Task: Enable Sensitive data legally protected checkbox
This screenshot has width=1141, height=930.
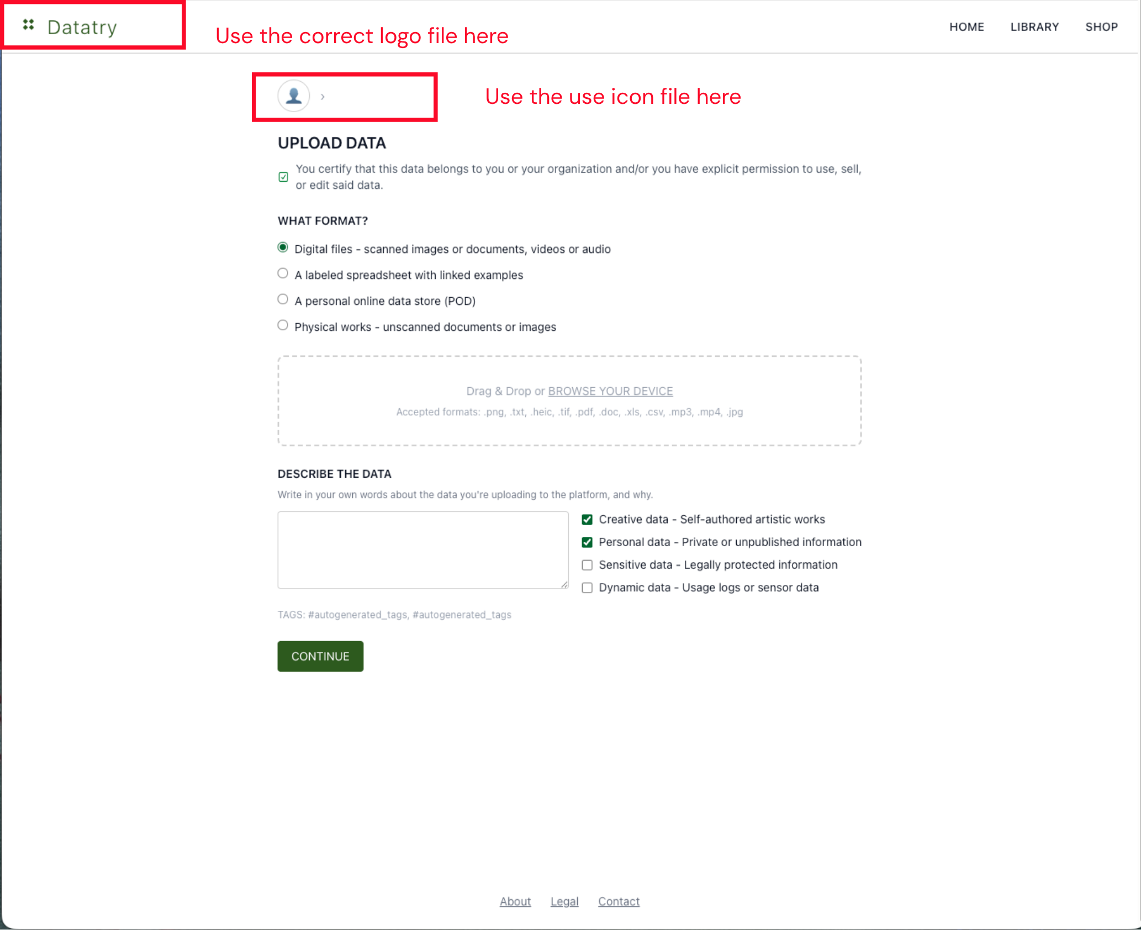Action: click(x=587, y=565)
